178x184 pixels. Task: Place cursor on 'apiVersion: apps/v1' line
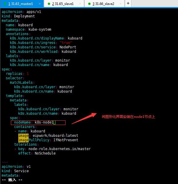[x=21, y=12]
